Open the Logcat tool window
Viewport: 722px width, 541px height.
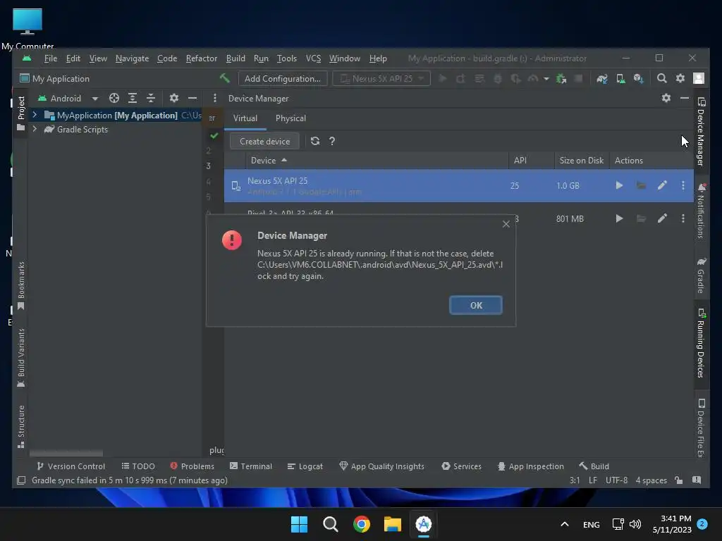tap(305, 466)
